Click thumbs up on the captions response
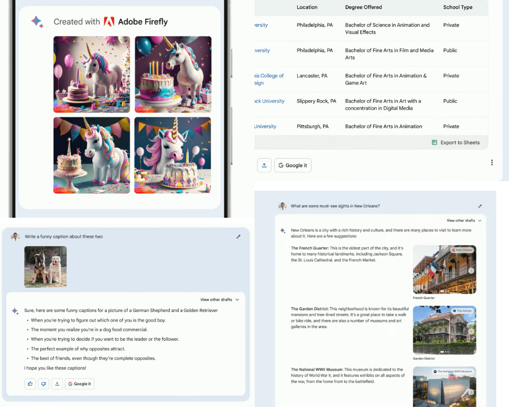Image resolution: width=509 pixels, height=407 pixels. [x=30, y=384]
